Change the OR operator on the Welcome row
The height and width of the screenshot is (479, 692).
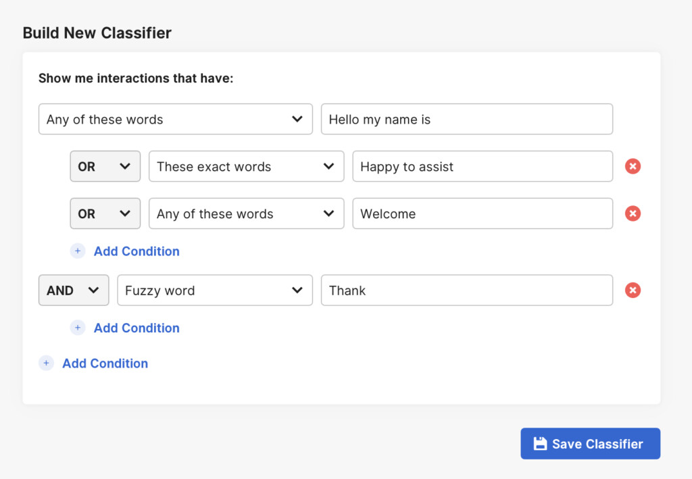click(105, 213)
